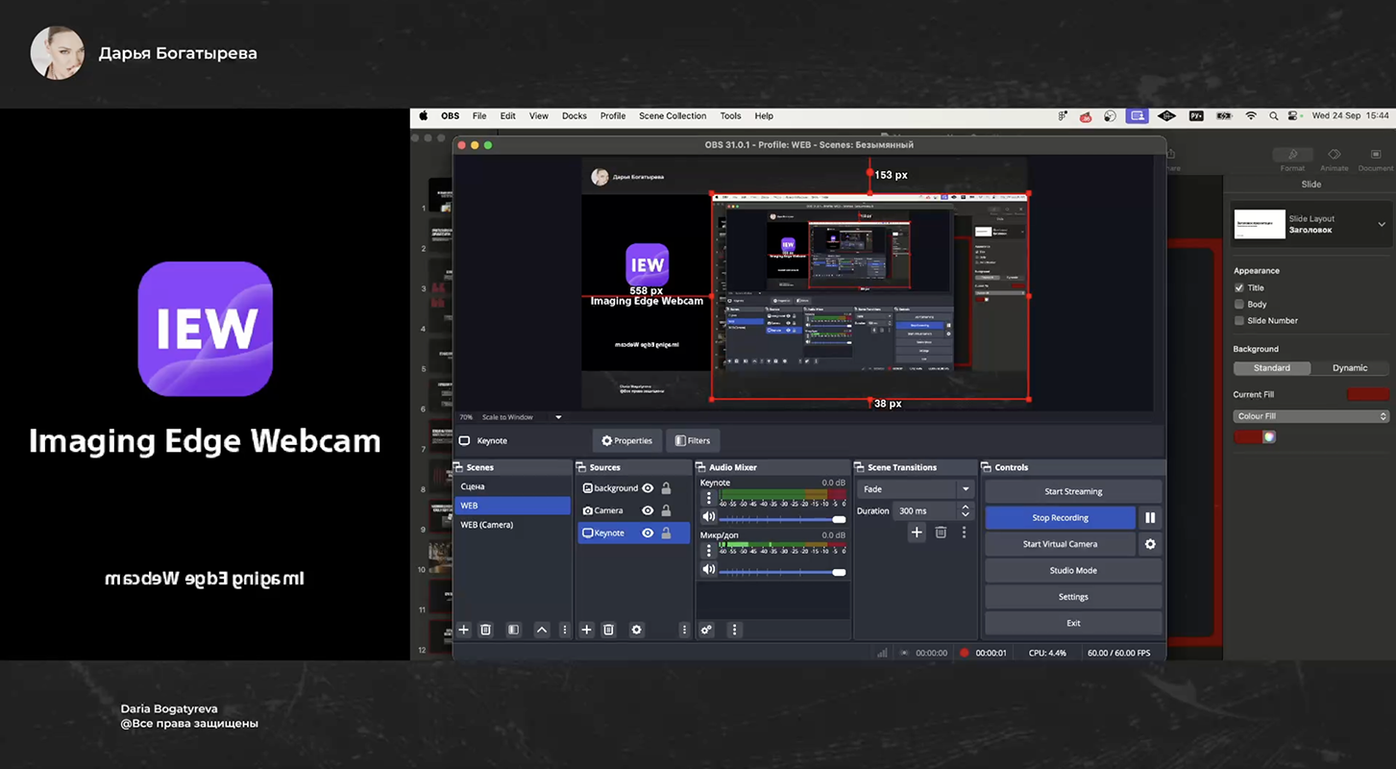The width and height of the screenshot is (1396, 769).
Task: Add a new source with the plus icon
Action: point(586,630)
